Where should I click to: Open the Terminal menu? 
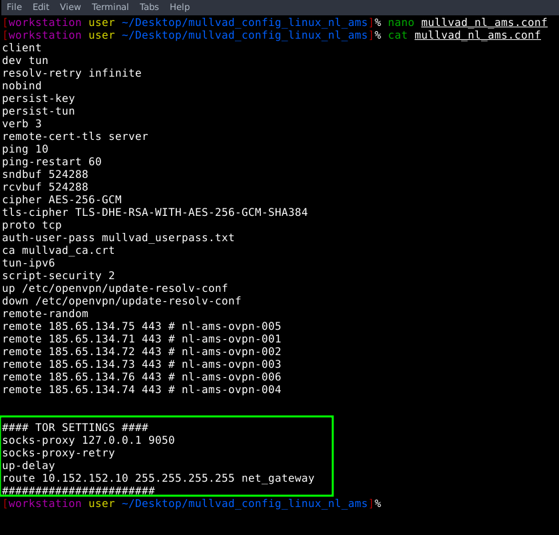(110, 7)
